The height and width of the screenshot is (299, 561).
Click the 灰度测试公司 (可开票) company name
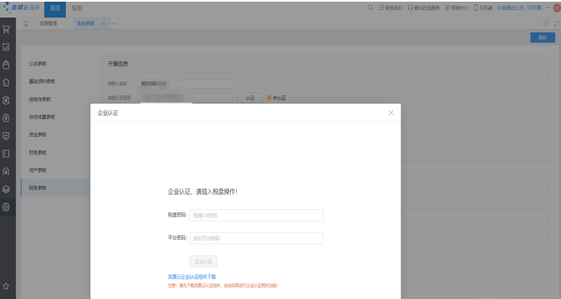point(520,7)
